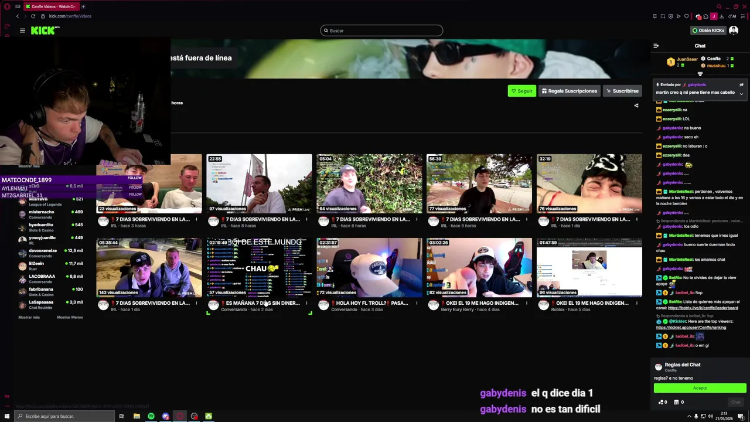Image resolution: width=750 pixels, height=422 pixels.
Task: Open the 22:55 video thumbnail
Action: 259,183
